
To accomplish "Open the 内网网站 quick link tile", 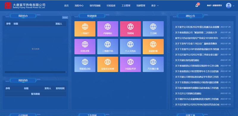I will coord(108,29).
